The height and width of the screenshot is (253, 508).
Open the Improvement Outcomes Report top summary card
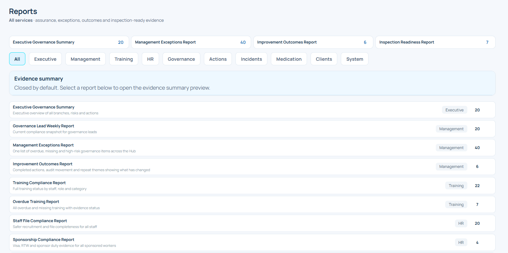tap(313, 42)
